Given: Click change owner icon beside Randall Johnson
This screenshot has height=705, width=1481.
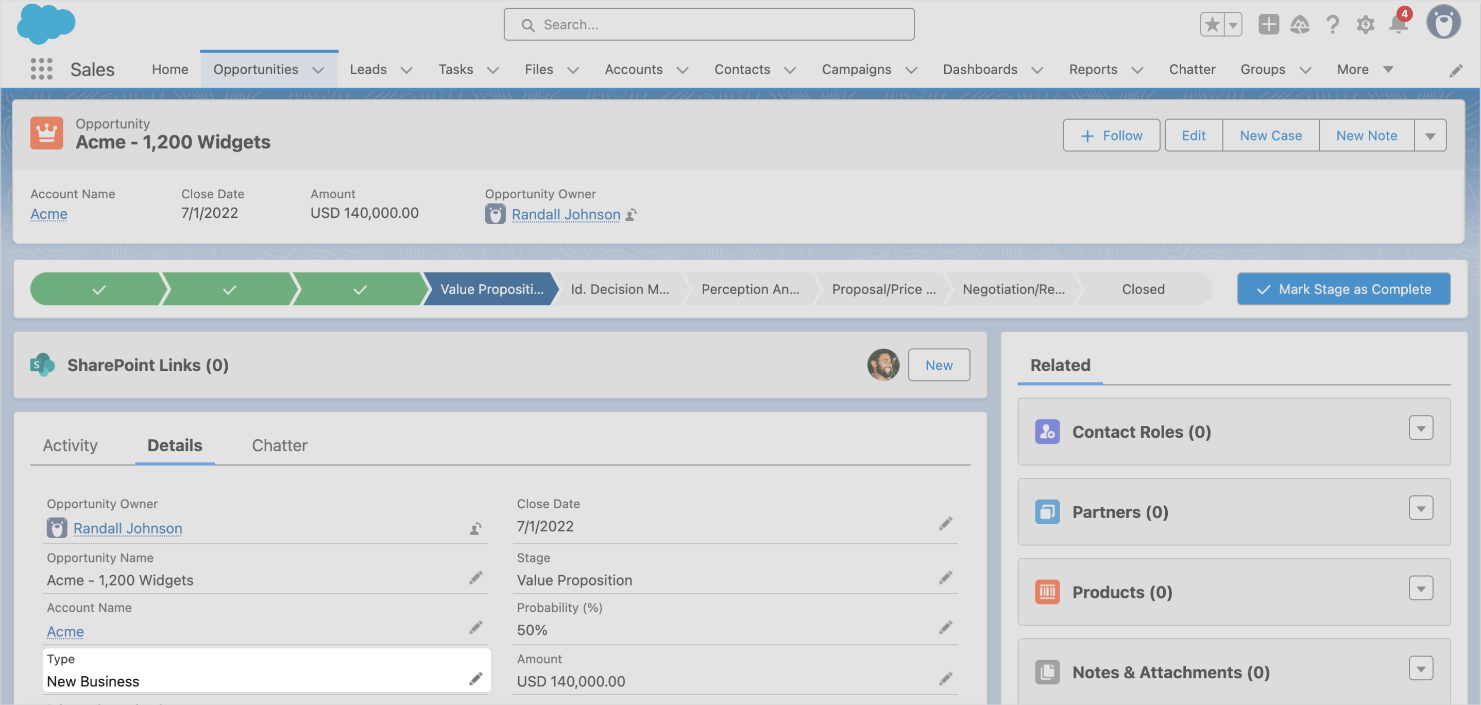Looking at the screenshot, I should 631,214.
